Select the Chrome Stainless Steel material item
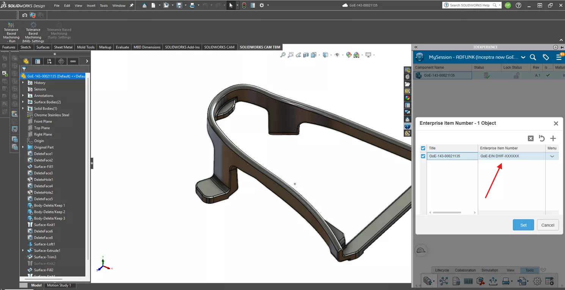 [52, 115]
